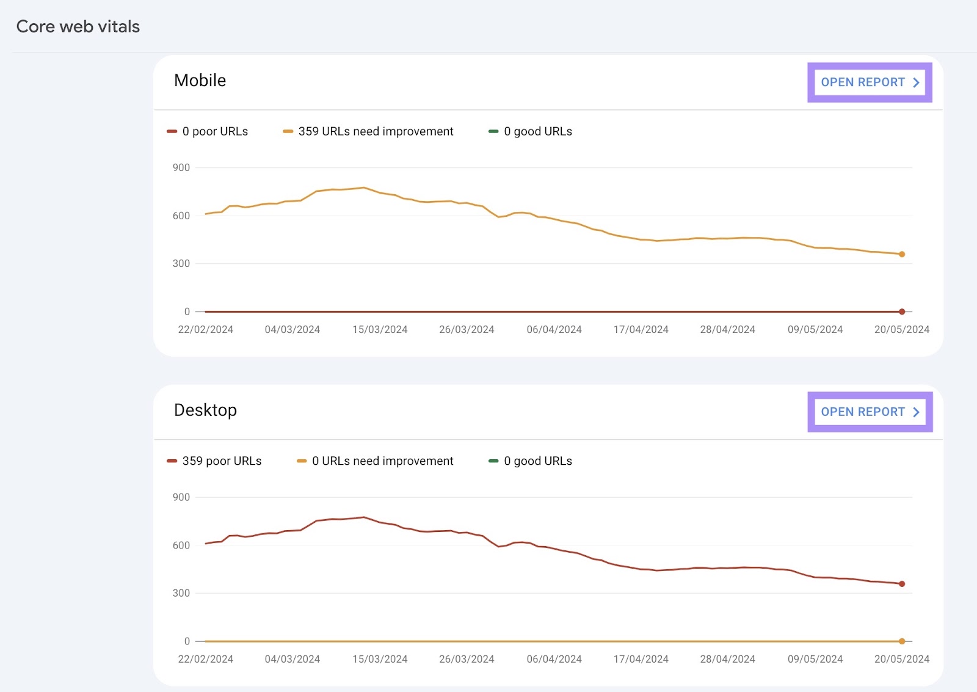Click the "Desktop" chart title

(205, 410)
